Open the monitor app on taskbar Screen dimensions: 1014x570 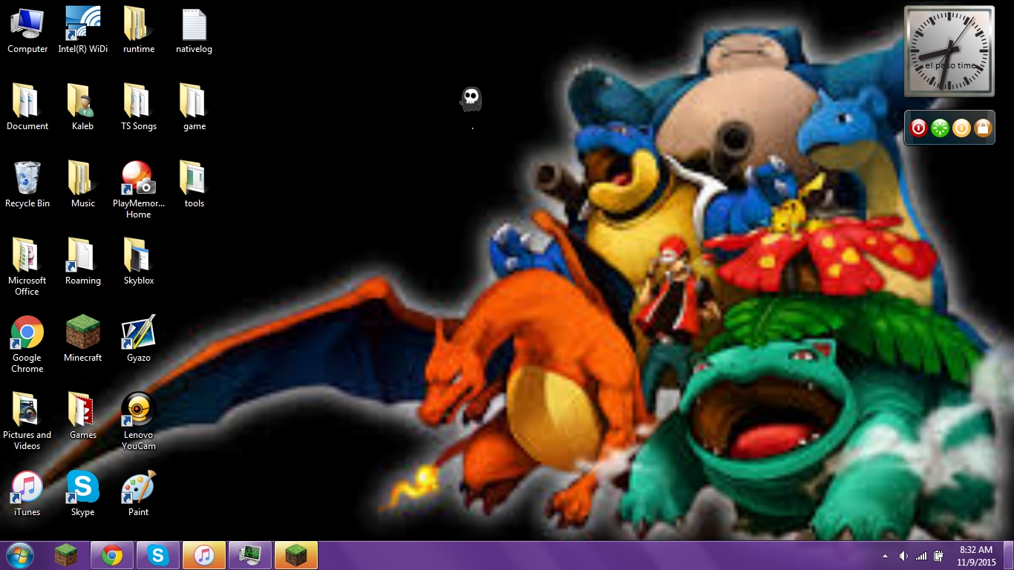coord(250,555)
